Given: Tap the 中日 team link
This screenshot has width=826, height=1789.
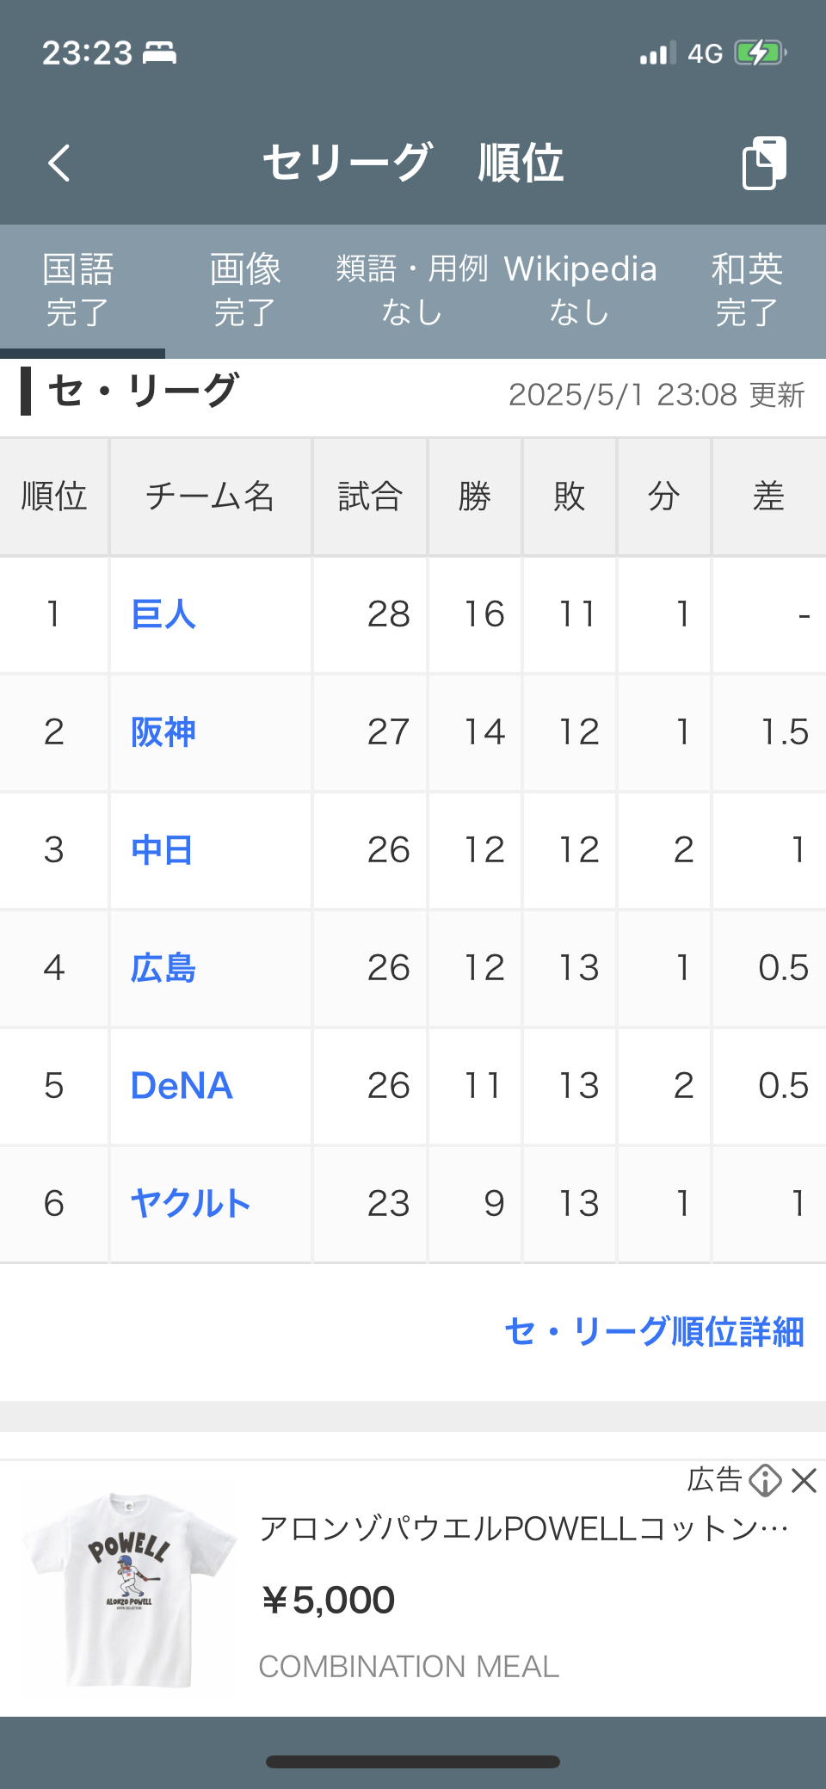Looking at the screenshot, I should pos(162,850).
